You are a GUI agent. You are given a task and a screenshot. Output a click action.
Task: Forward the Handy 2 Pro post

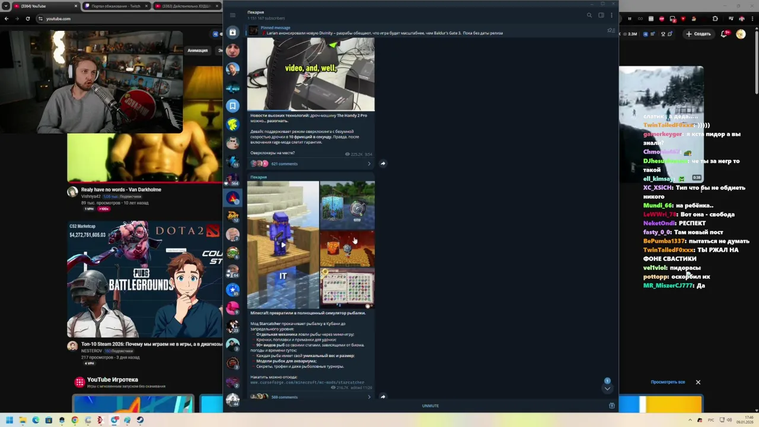pyautogui.click(x=383, y=163)
